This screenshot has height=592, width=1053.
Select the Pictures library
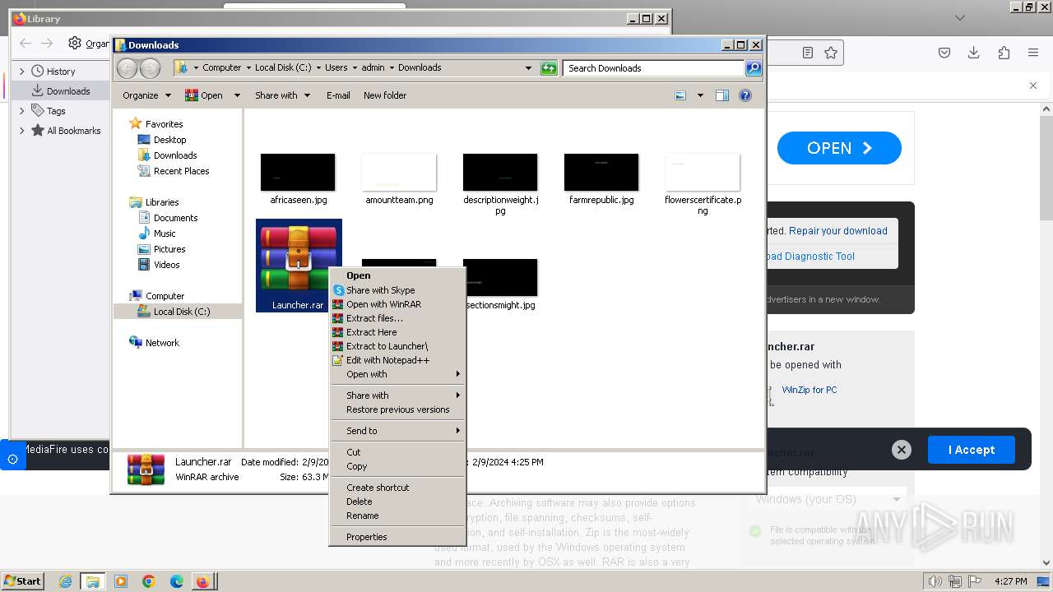(x=169, y=249)
